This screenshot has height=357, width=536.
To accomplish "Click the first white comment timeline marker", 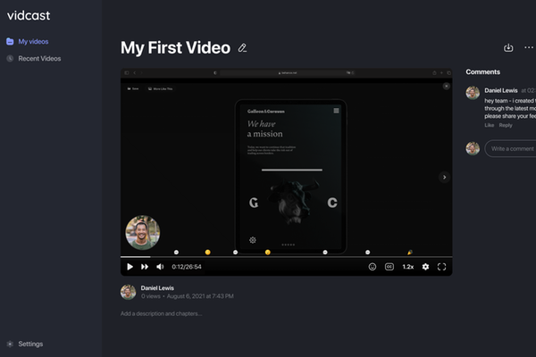I will click(x=176, y=252).
